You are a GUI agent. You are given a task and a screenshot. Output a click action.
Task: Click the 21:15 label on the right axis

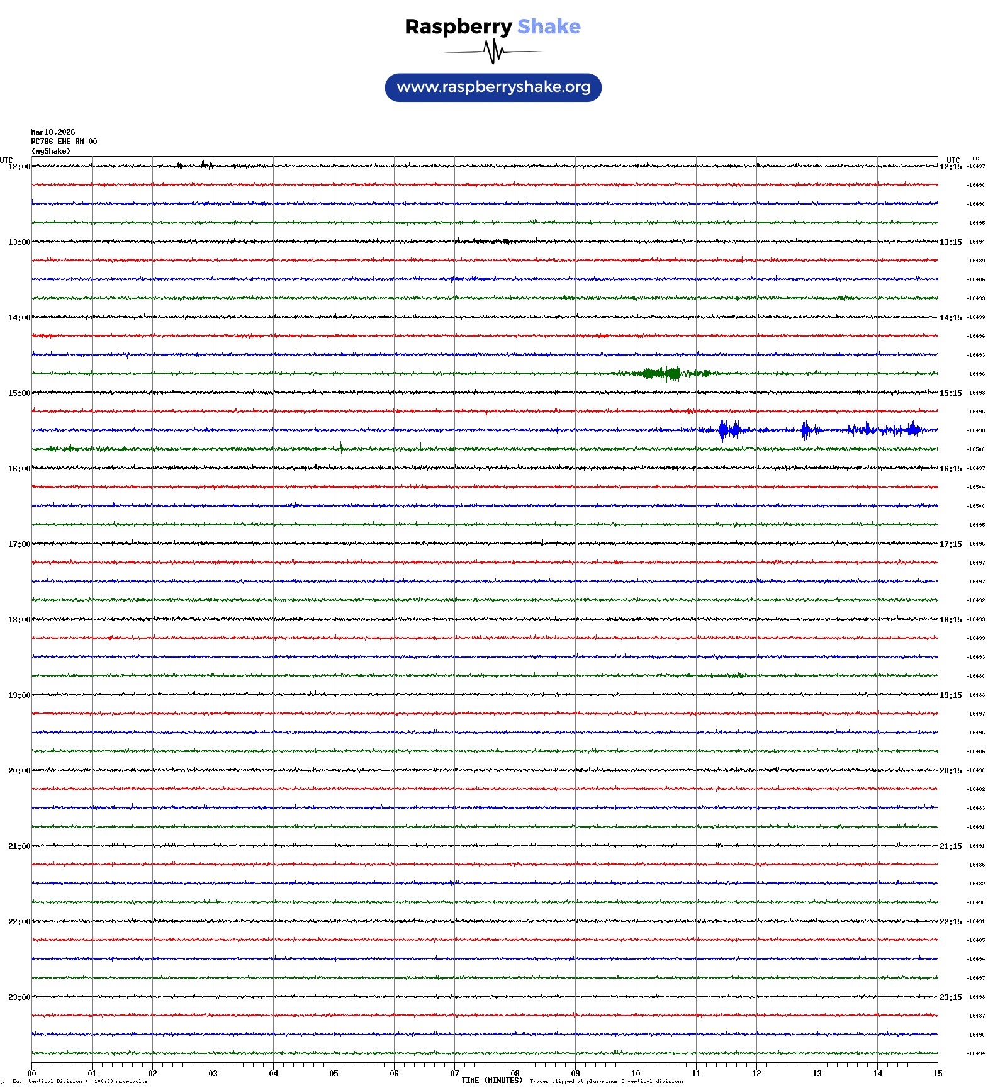pyautogui.click(x=950, y=846)
